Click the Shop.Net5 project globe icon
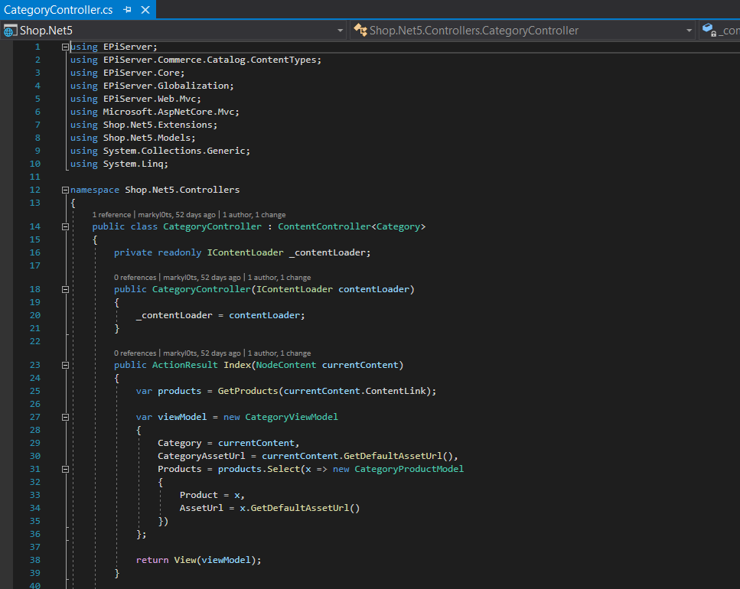The image size is (740, 589). (10, 31)
